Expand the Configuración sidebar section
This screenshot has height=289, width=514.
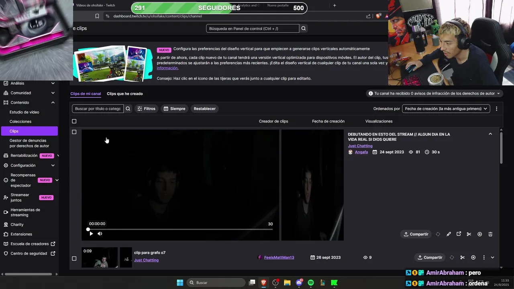click(53, 165)
